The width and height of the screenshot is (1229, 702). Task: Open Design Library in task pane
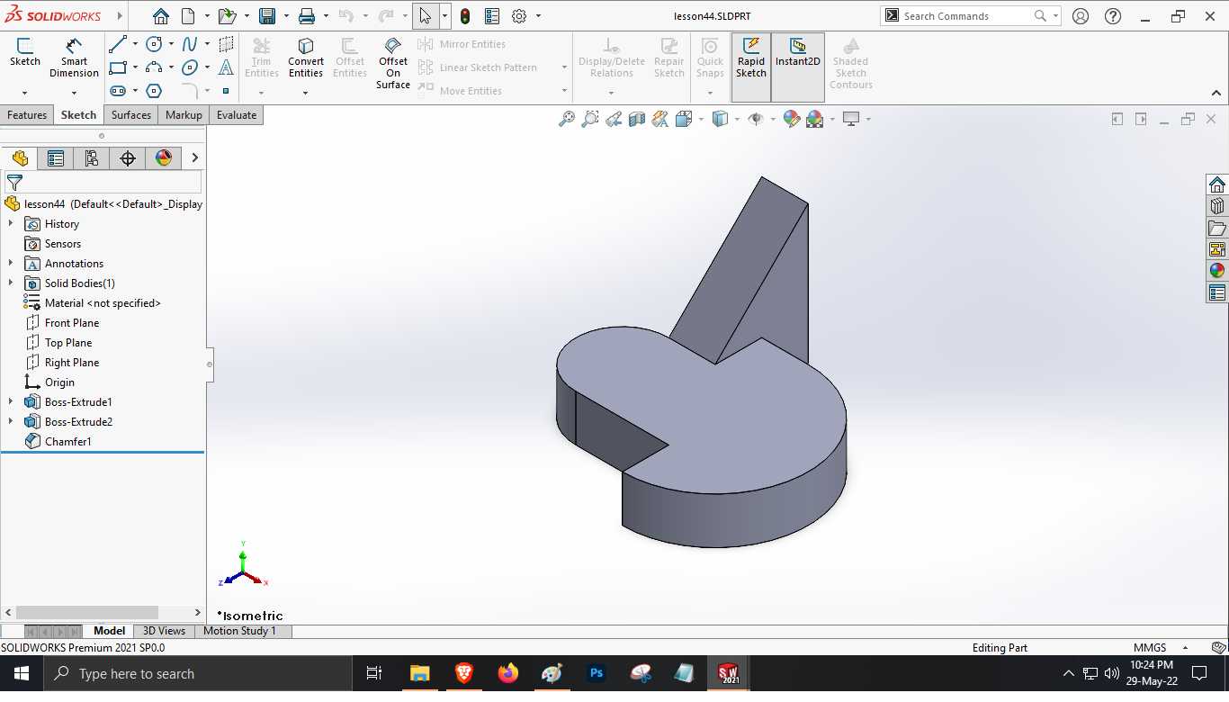point(1217,206)
